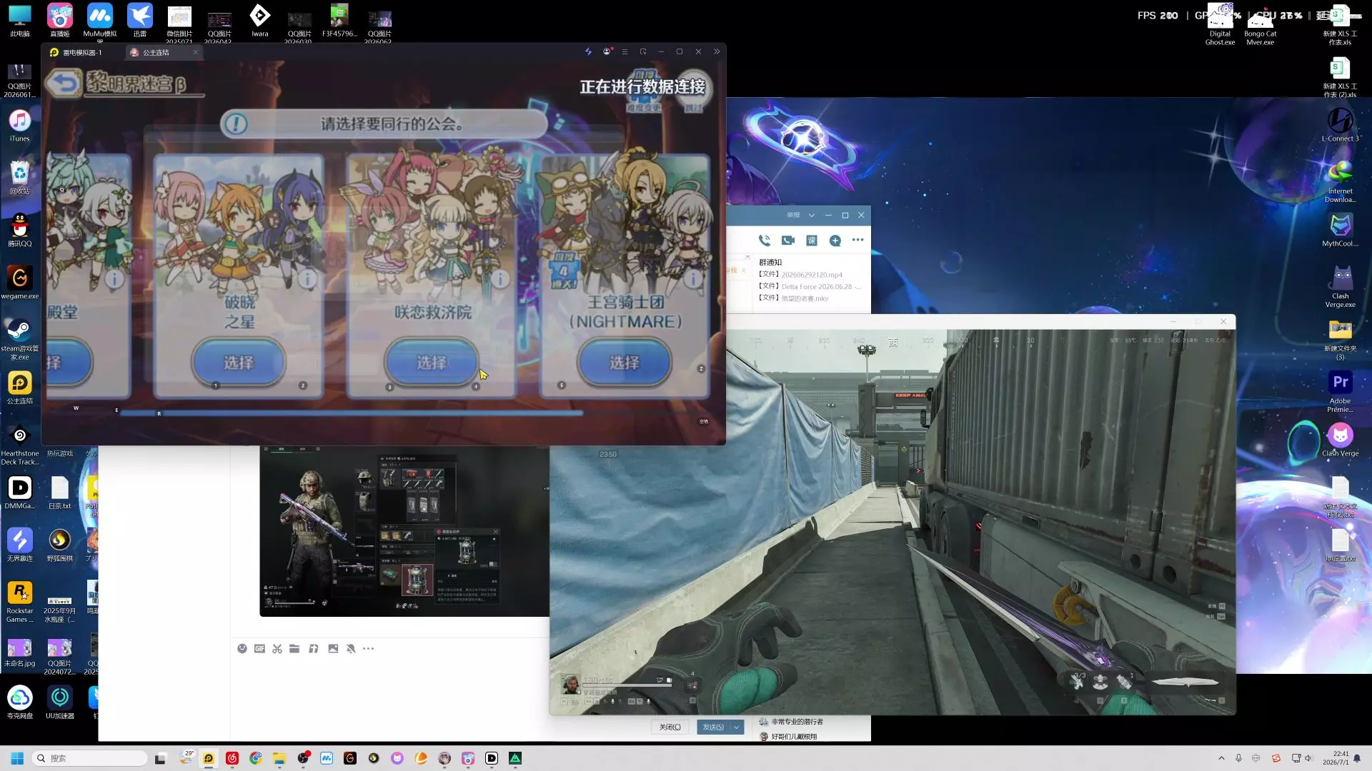Screen dimensions: 1372x771
Task: Click the 群通知 group notice heading
Action: (x=770, y=263)
